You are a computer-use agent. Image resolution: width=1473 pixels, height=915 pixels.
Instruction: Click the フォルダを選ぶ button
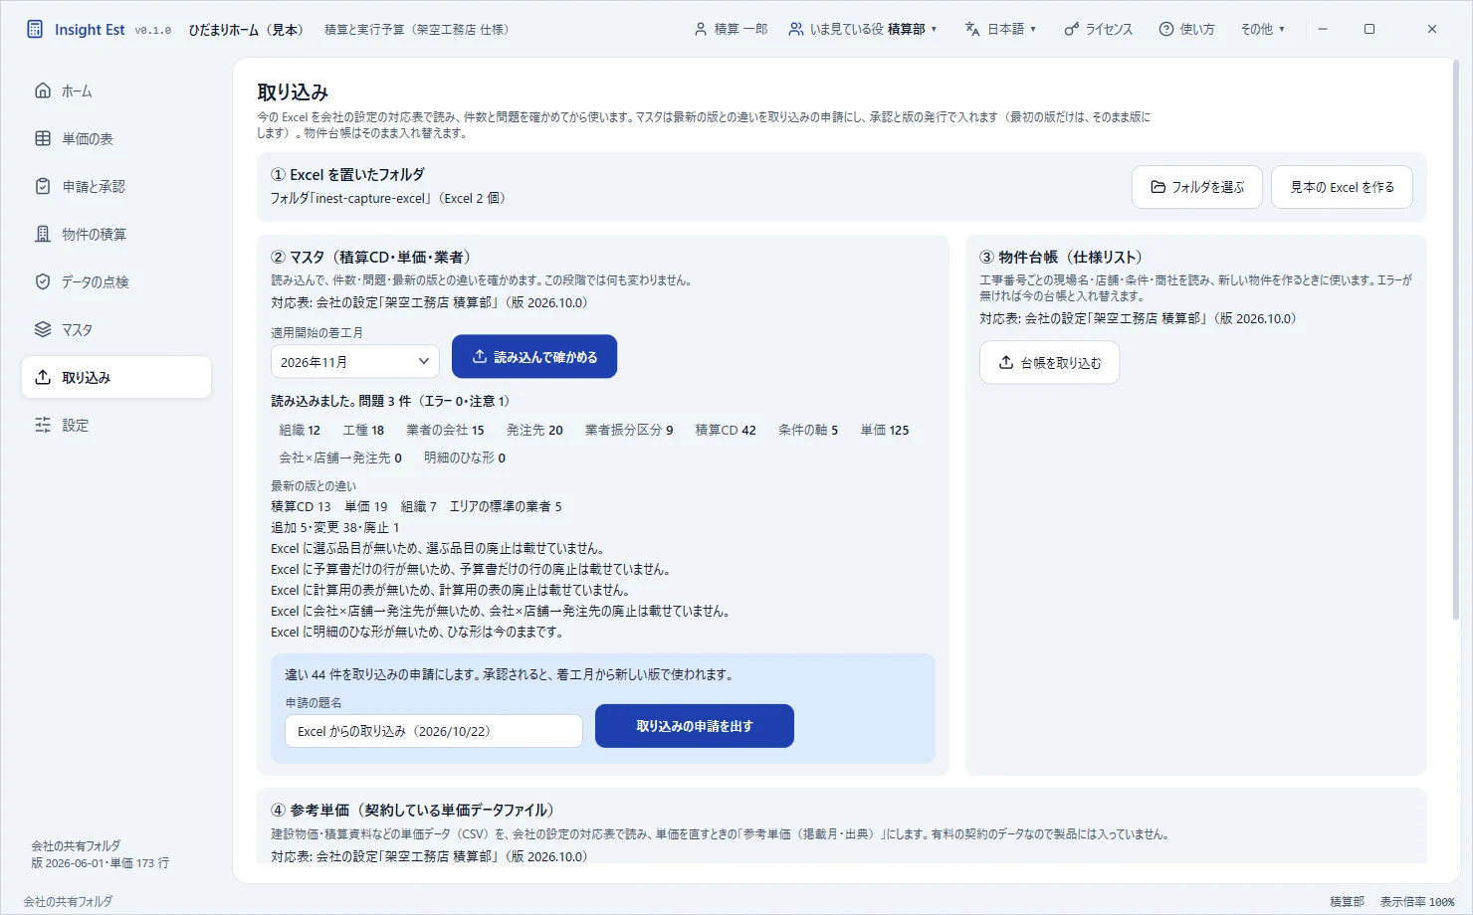[1197, 187]
